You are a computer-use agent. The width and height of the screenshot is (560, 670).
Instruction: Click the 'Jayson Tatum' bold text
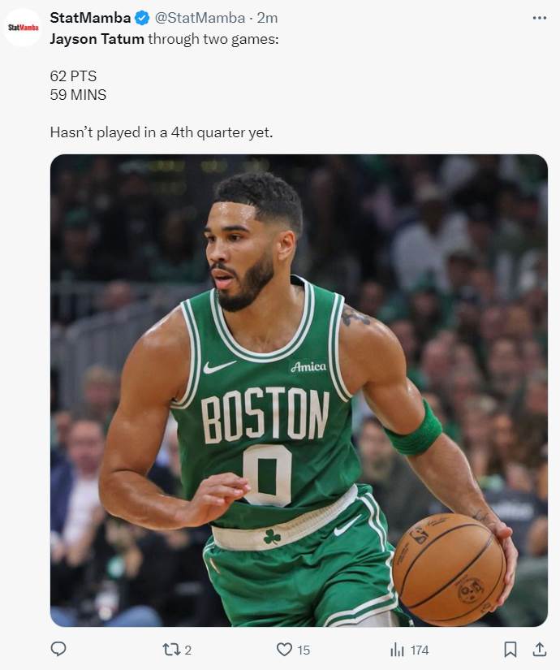(97, 39)
